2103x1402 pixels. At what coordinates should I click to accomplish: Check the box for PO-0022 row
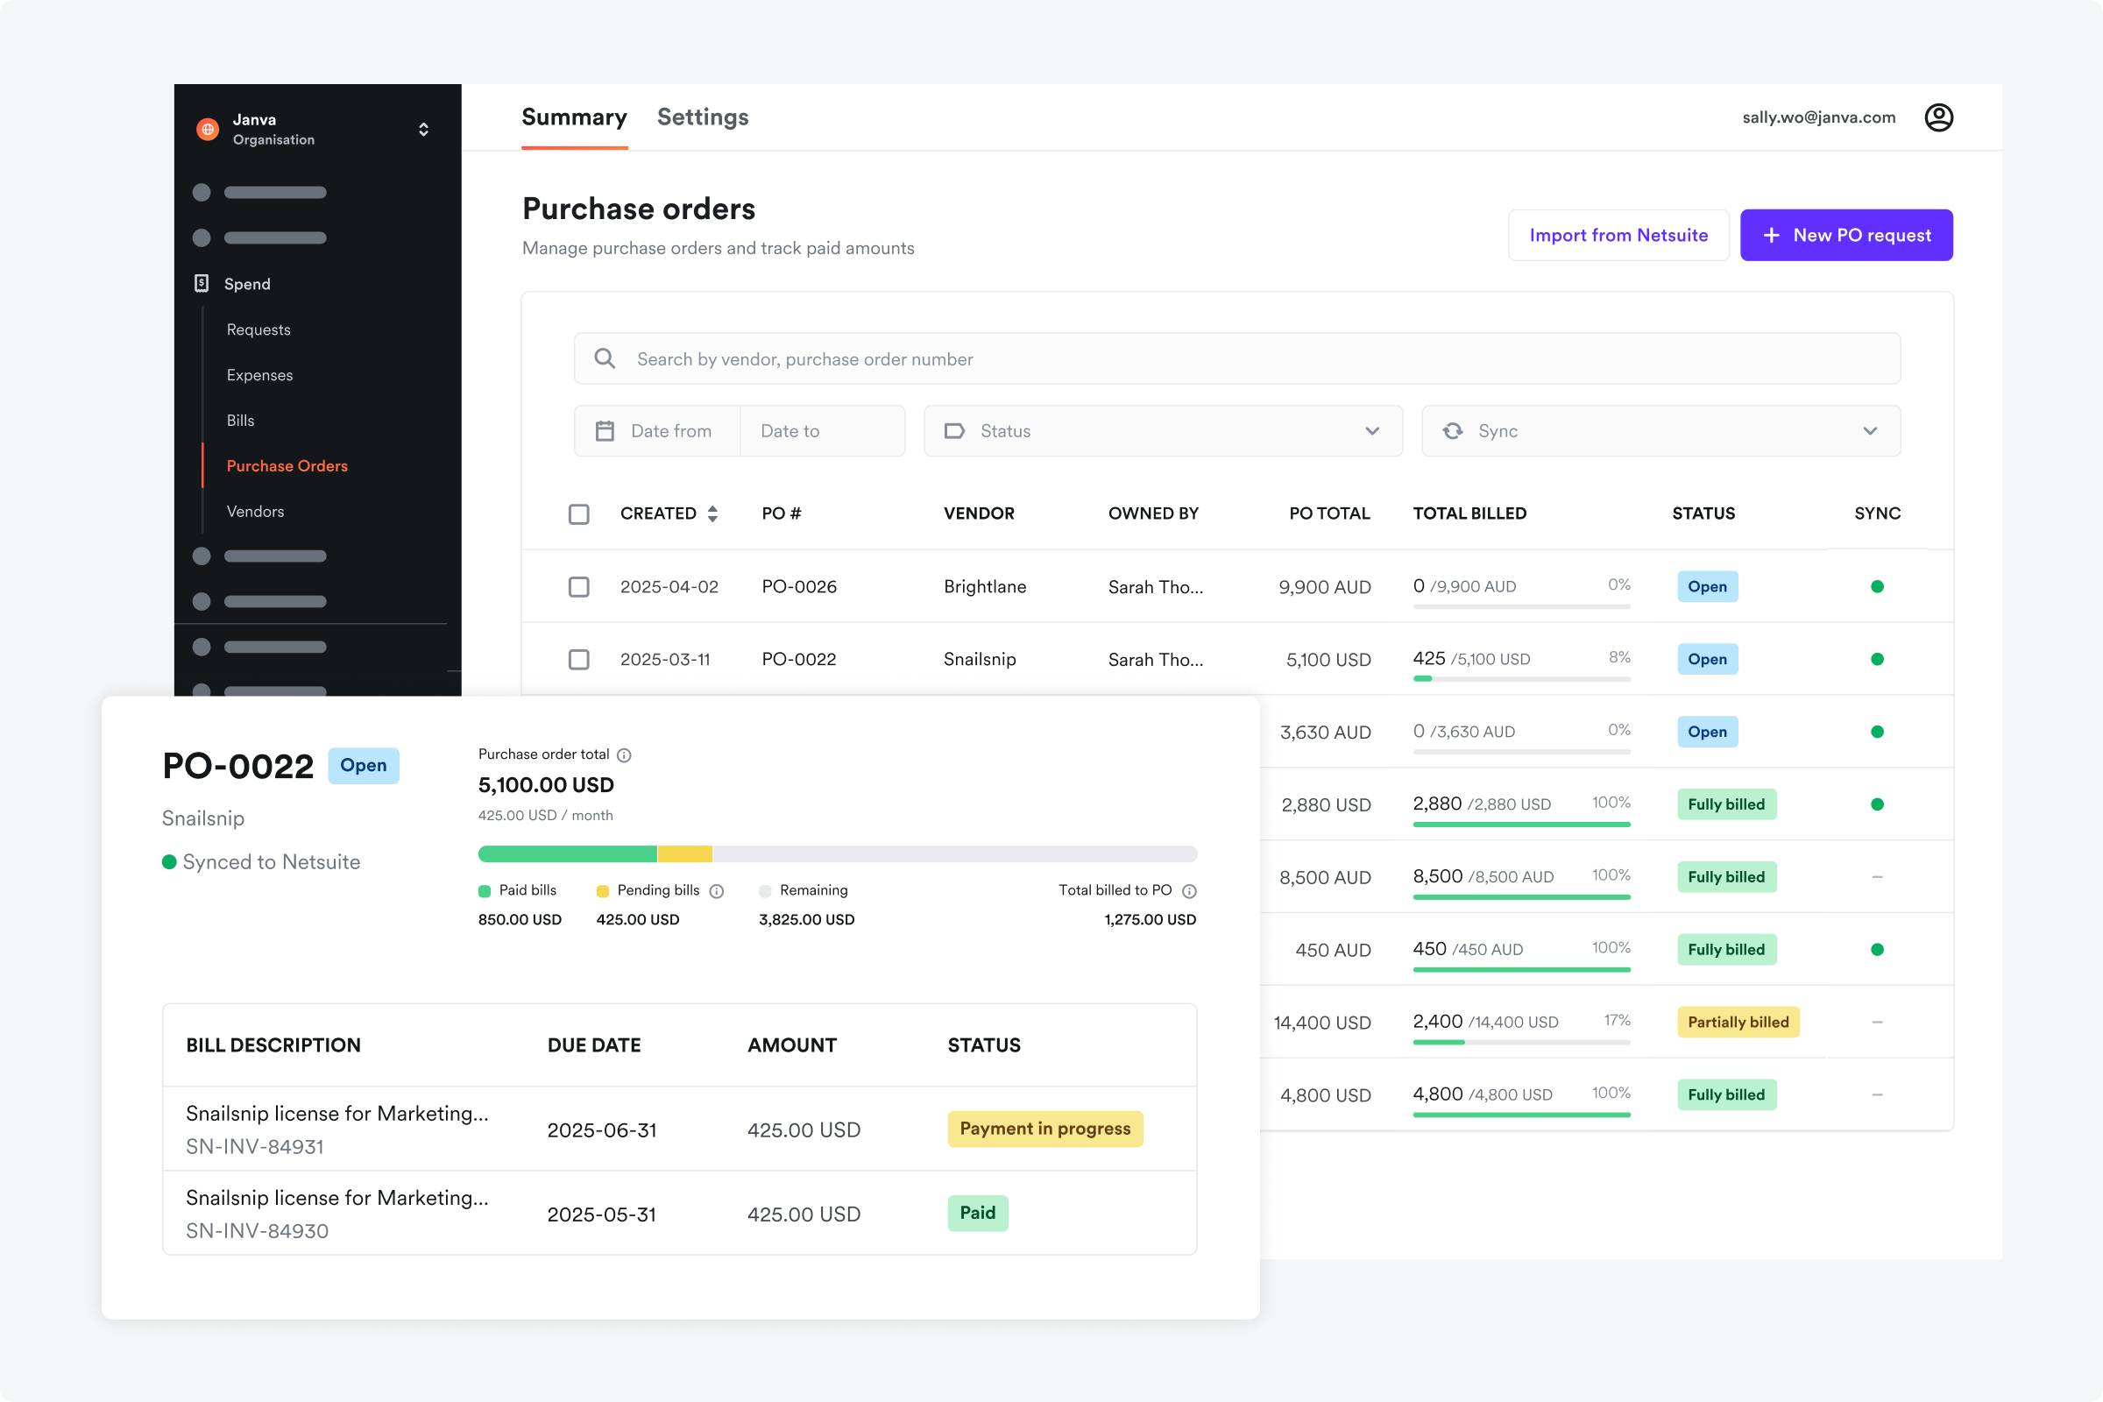point(578,659)
